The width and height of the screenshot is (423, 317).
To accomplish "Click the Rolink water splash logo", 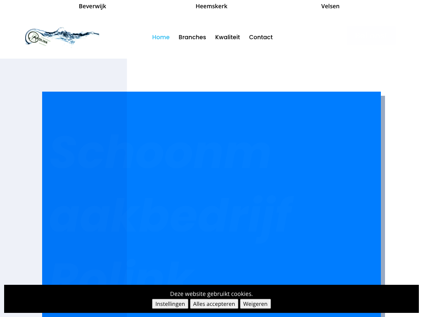I will [62, 37].
